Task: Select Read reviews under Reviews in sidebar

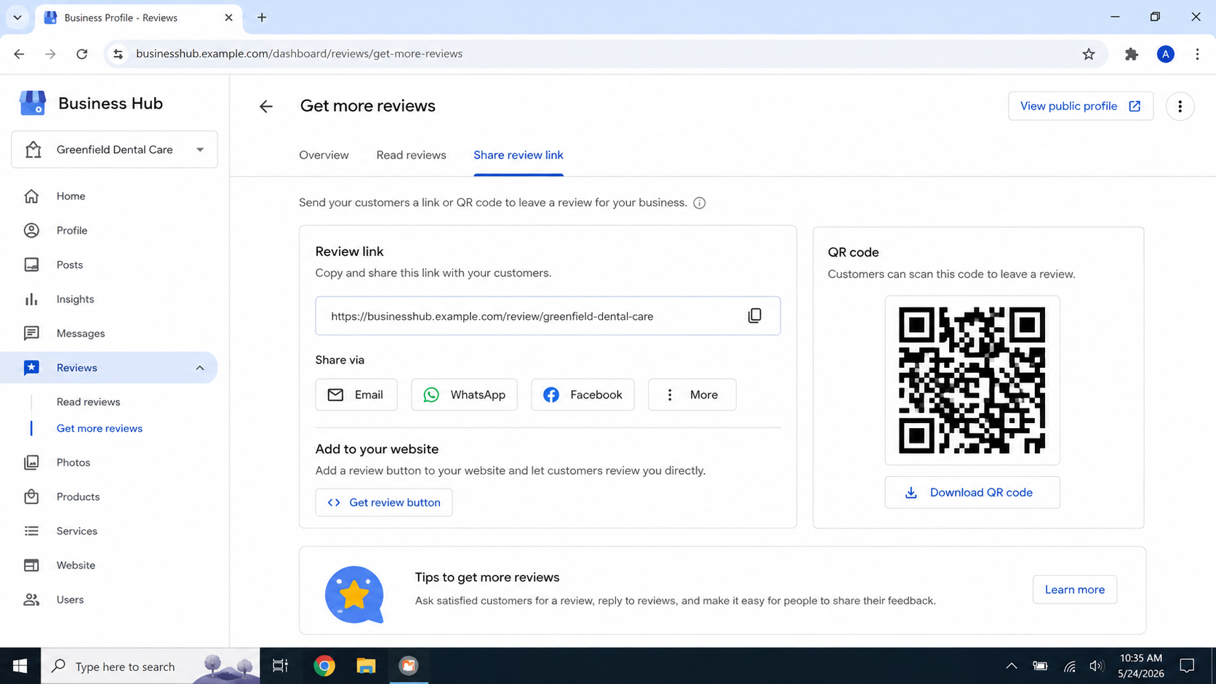Action: (88, 402)
